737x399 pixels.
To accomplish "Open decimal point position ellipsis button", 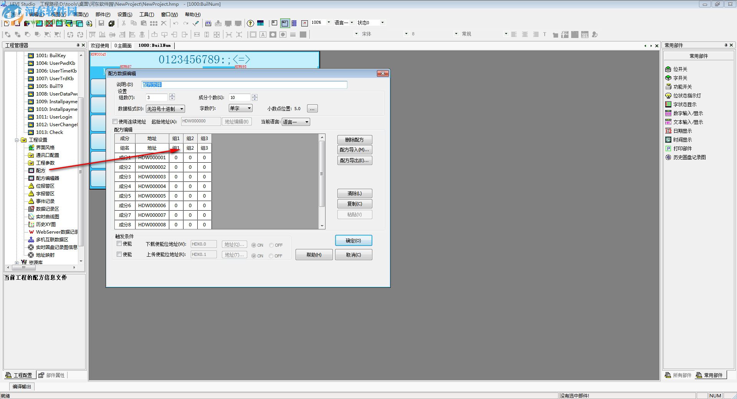I will pos(312,109).
